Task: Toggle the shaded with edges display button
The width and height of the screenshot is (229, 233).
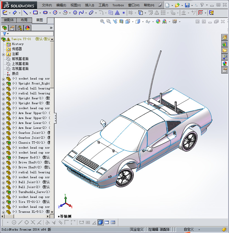Action: (100, 223)
